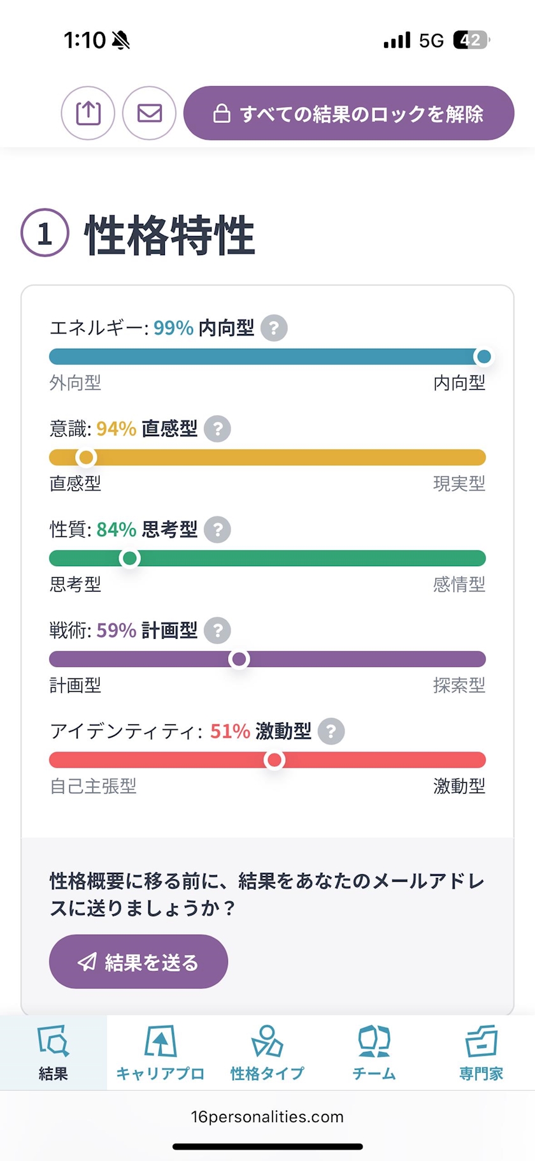535x1161 pixels.
Task: Click the blue エネルギー slider handle
Action: pyautogui.click(x=484, y=357)
